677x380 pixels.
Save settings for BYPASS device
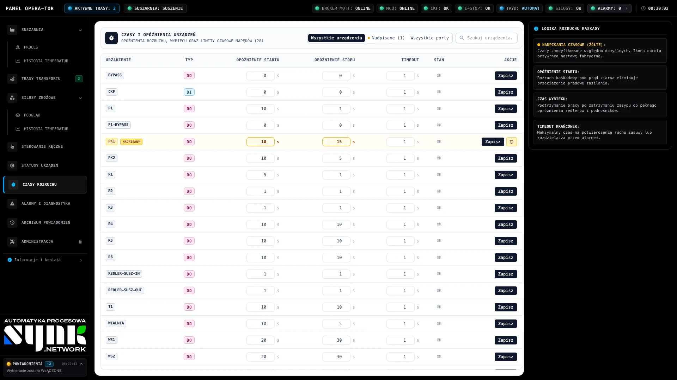[x=506, y=76]
